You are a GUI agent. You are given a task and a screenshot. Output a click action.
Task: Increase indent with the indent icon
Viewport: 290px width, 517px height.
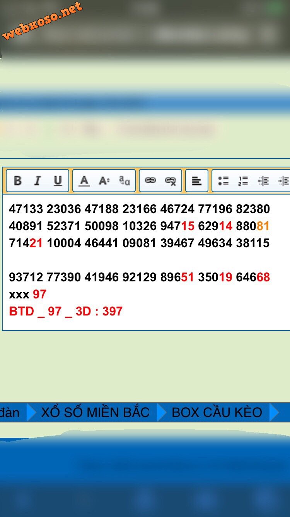283,181
